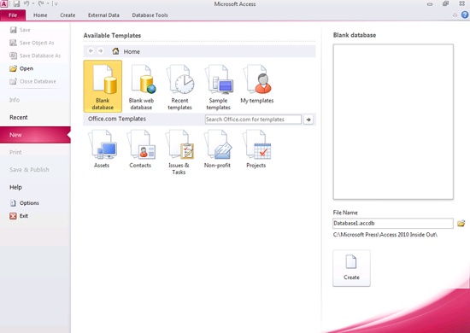Pick the Assets Office.com template
Image resolution: width=470 pixels, height=333 pixels.
[102, 149]
